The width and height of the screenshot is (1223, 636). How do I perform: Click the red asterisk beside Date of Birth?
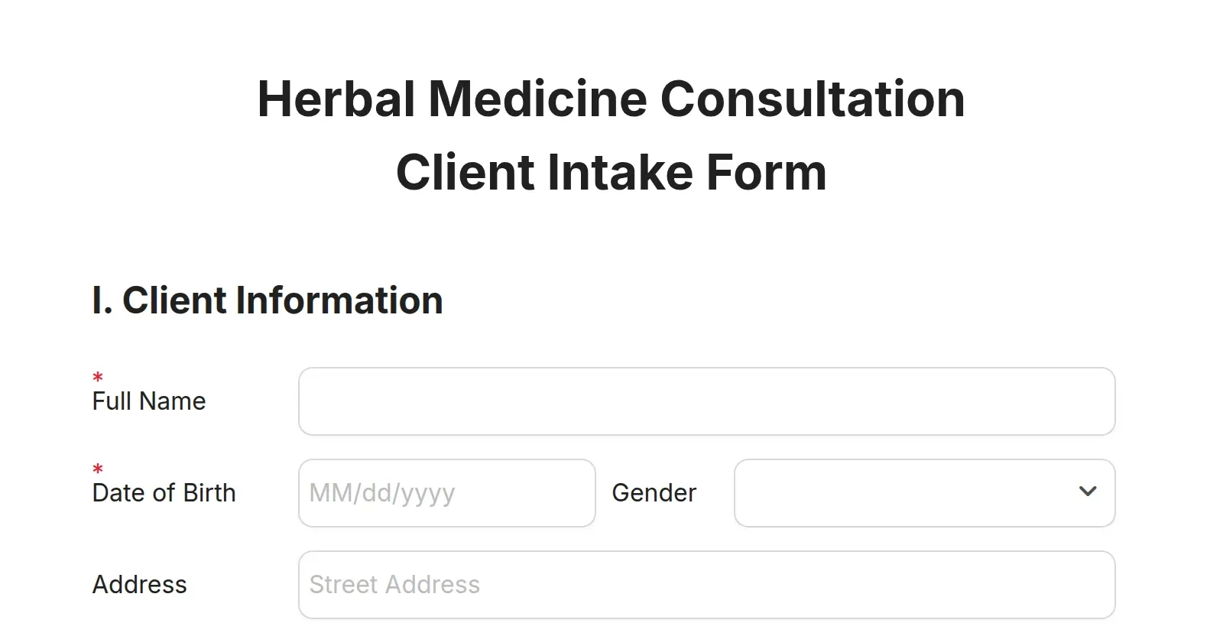coord(97,469)
